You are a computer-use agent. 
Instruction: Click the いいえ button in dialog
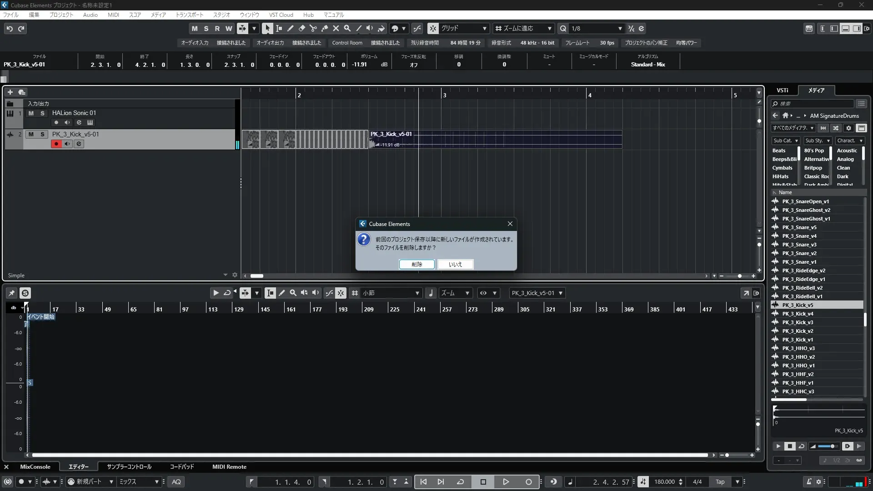[455, 264]
